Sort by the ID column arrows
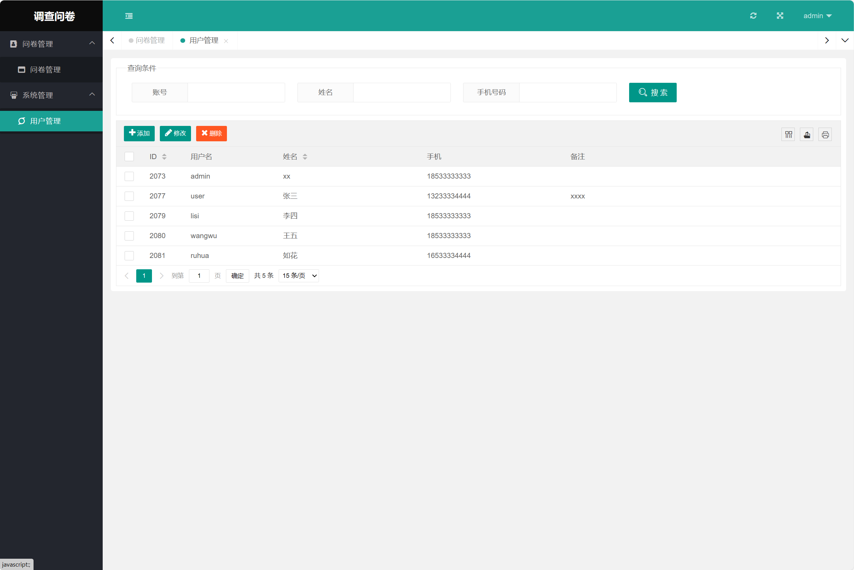This screenshot has height=570, width=854. [164, 157]
